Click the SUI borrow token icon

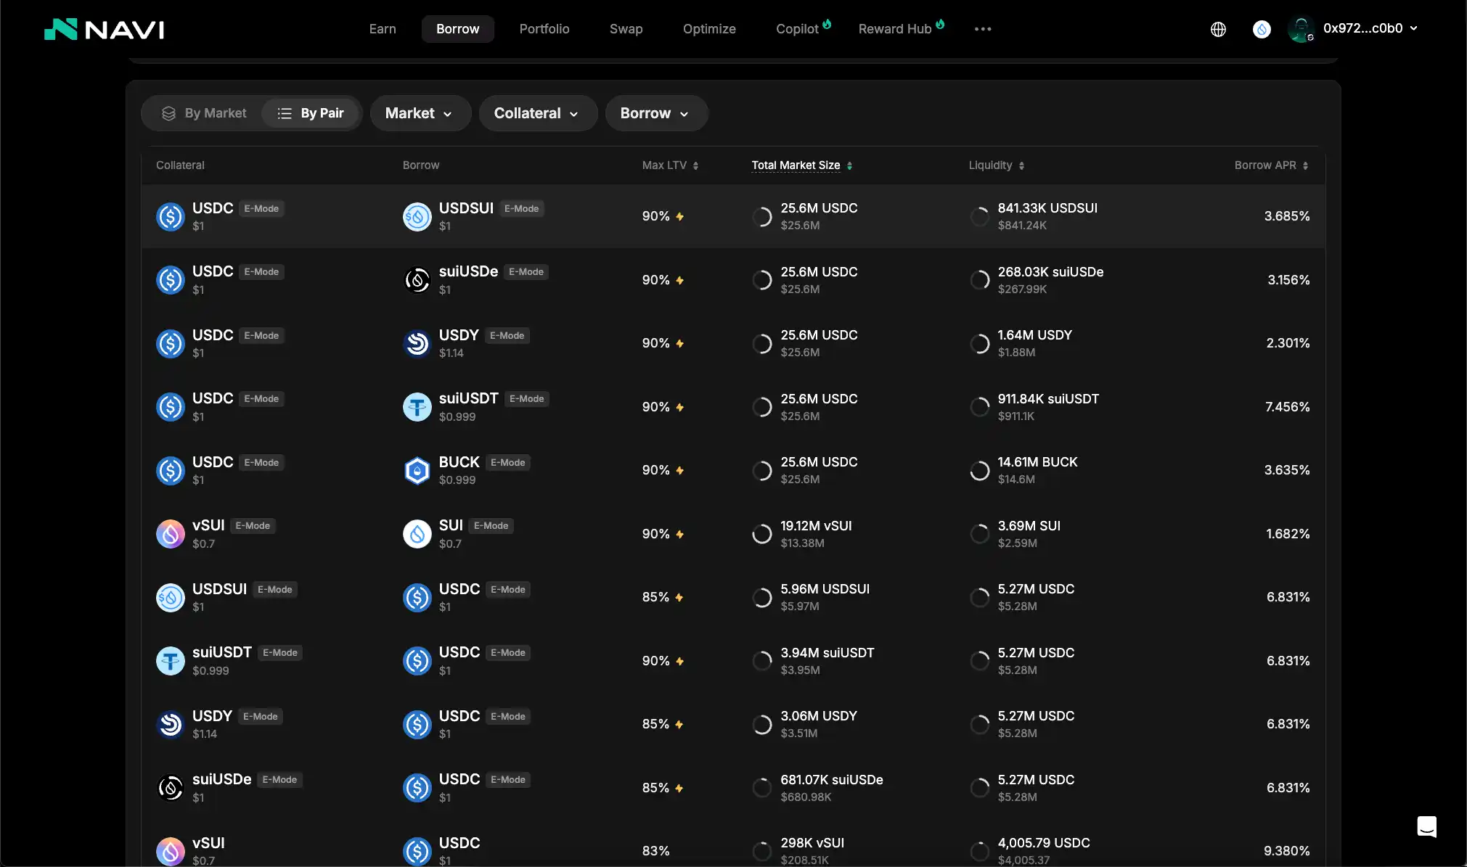tap(417, 534)
